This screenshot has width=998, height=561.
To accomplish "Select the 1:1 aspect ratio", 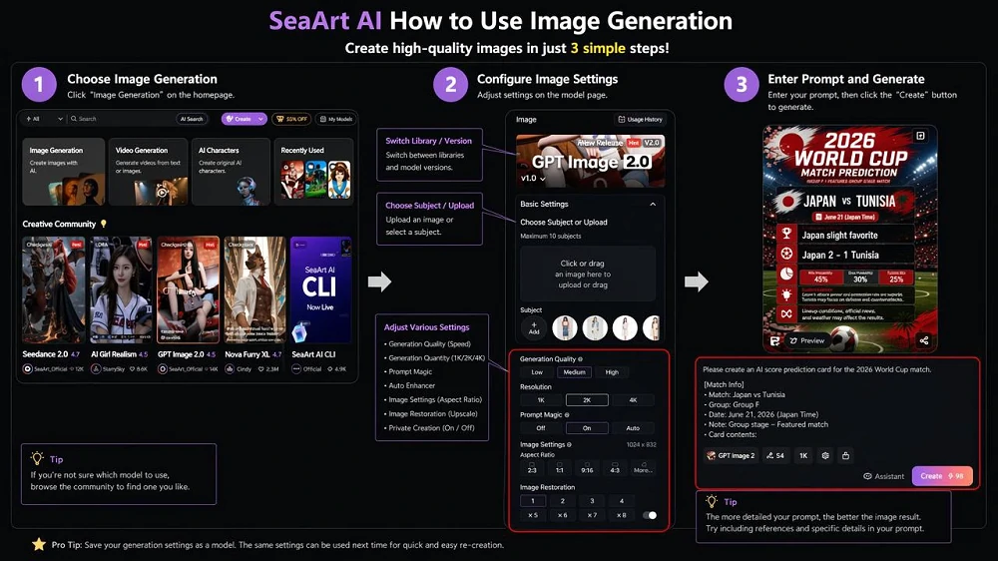I will (x=560, y=469).
